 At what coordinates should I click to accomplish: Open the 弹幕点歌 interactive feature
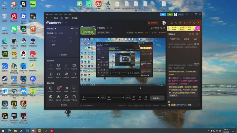(x=74, y=75)
